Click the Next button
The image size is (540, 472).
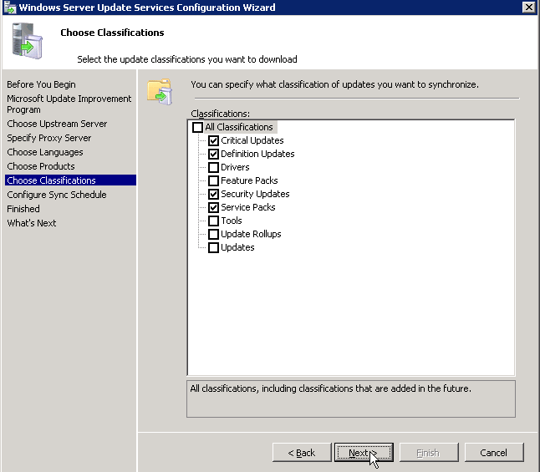364,453
